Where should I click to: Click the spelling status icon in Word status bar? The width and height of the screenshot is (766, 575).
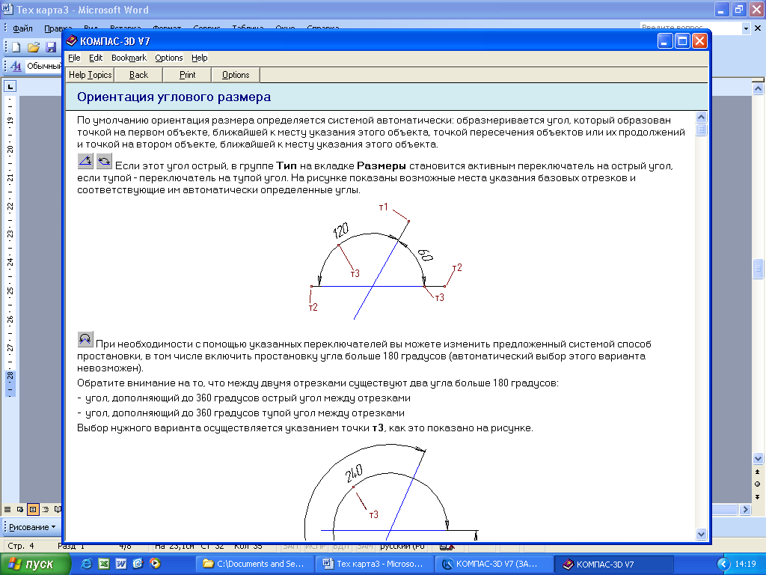click(447, 546)
